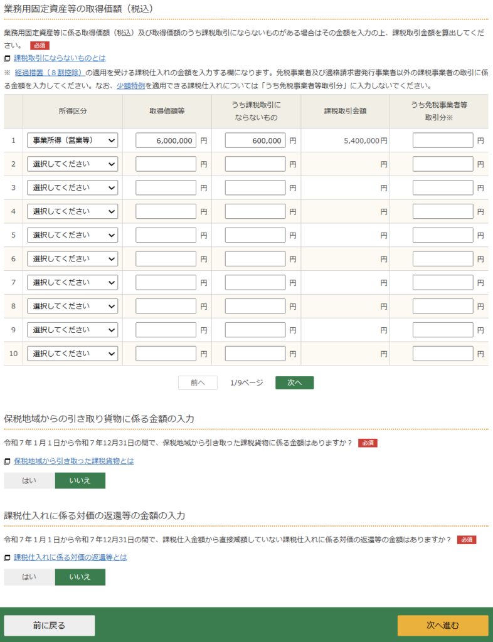This screenshot has height=642, width=493.
Task: Expand row 5 所得区分 dropdown
Action: click(72, 235)
